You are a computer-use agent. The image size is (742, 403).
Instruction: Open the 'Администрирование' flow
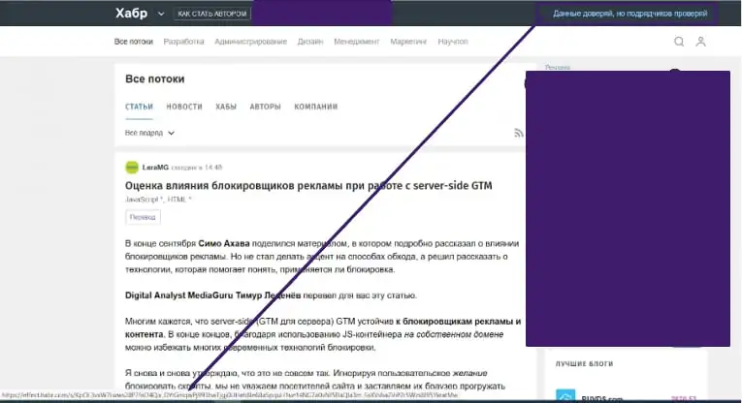[x=251, y=42]
